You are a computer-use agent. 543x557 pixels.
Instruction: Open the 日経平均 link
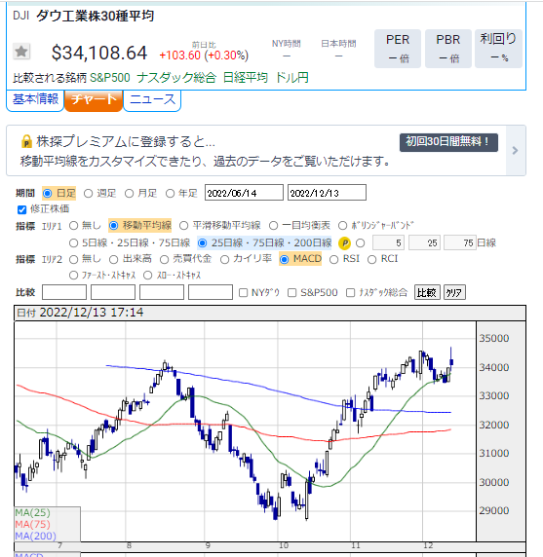(x=246, y=78)
